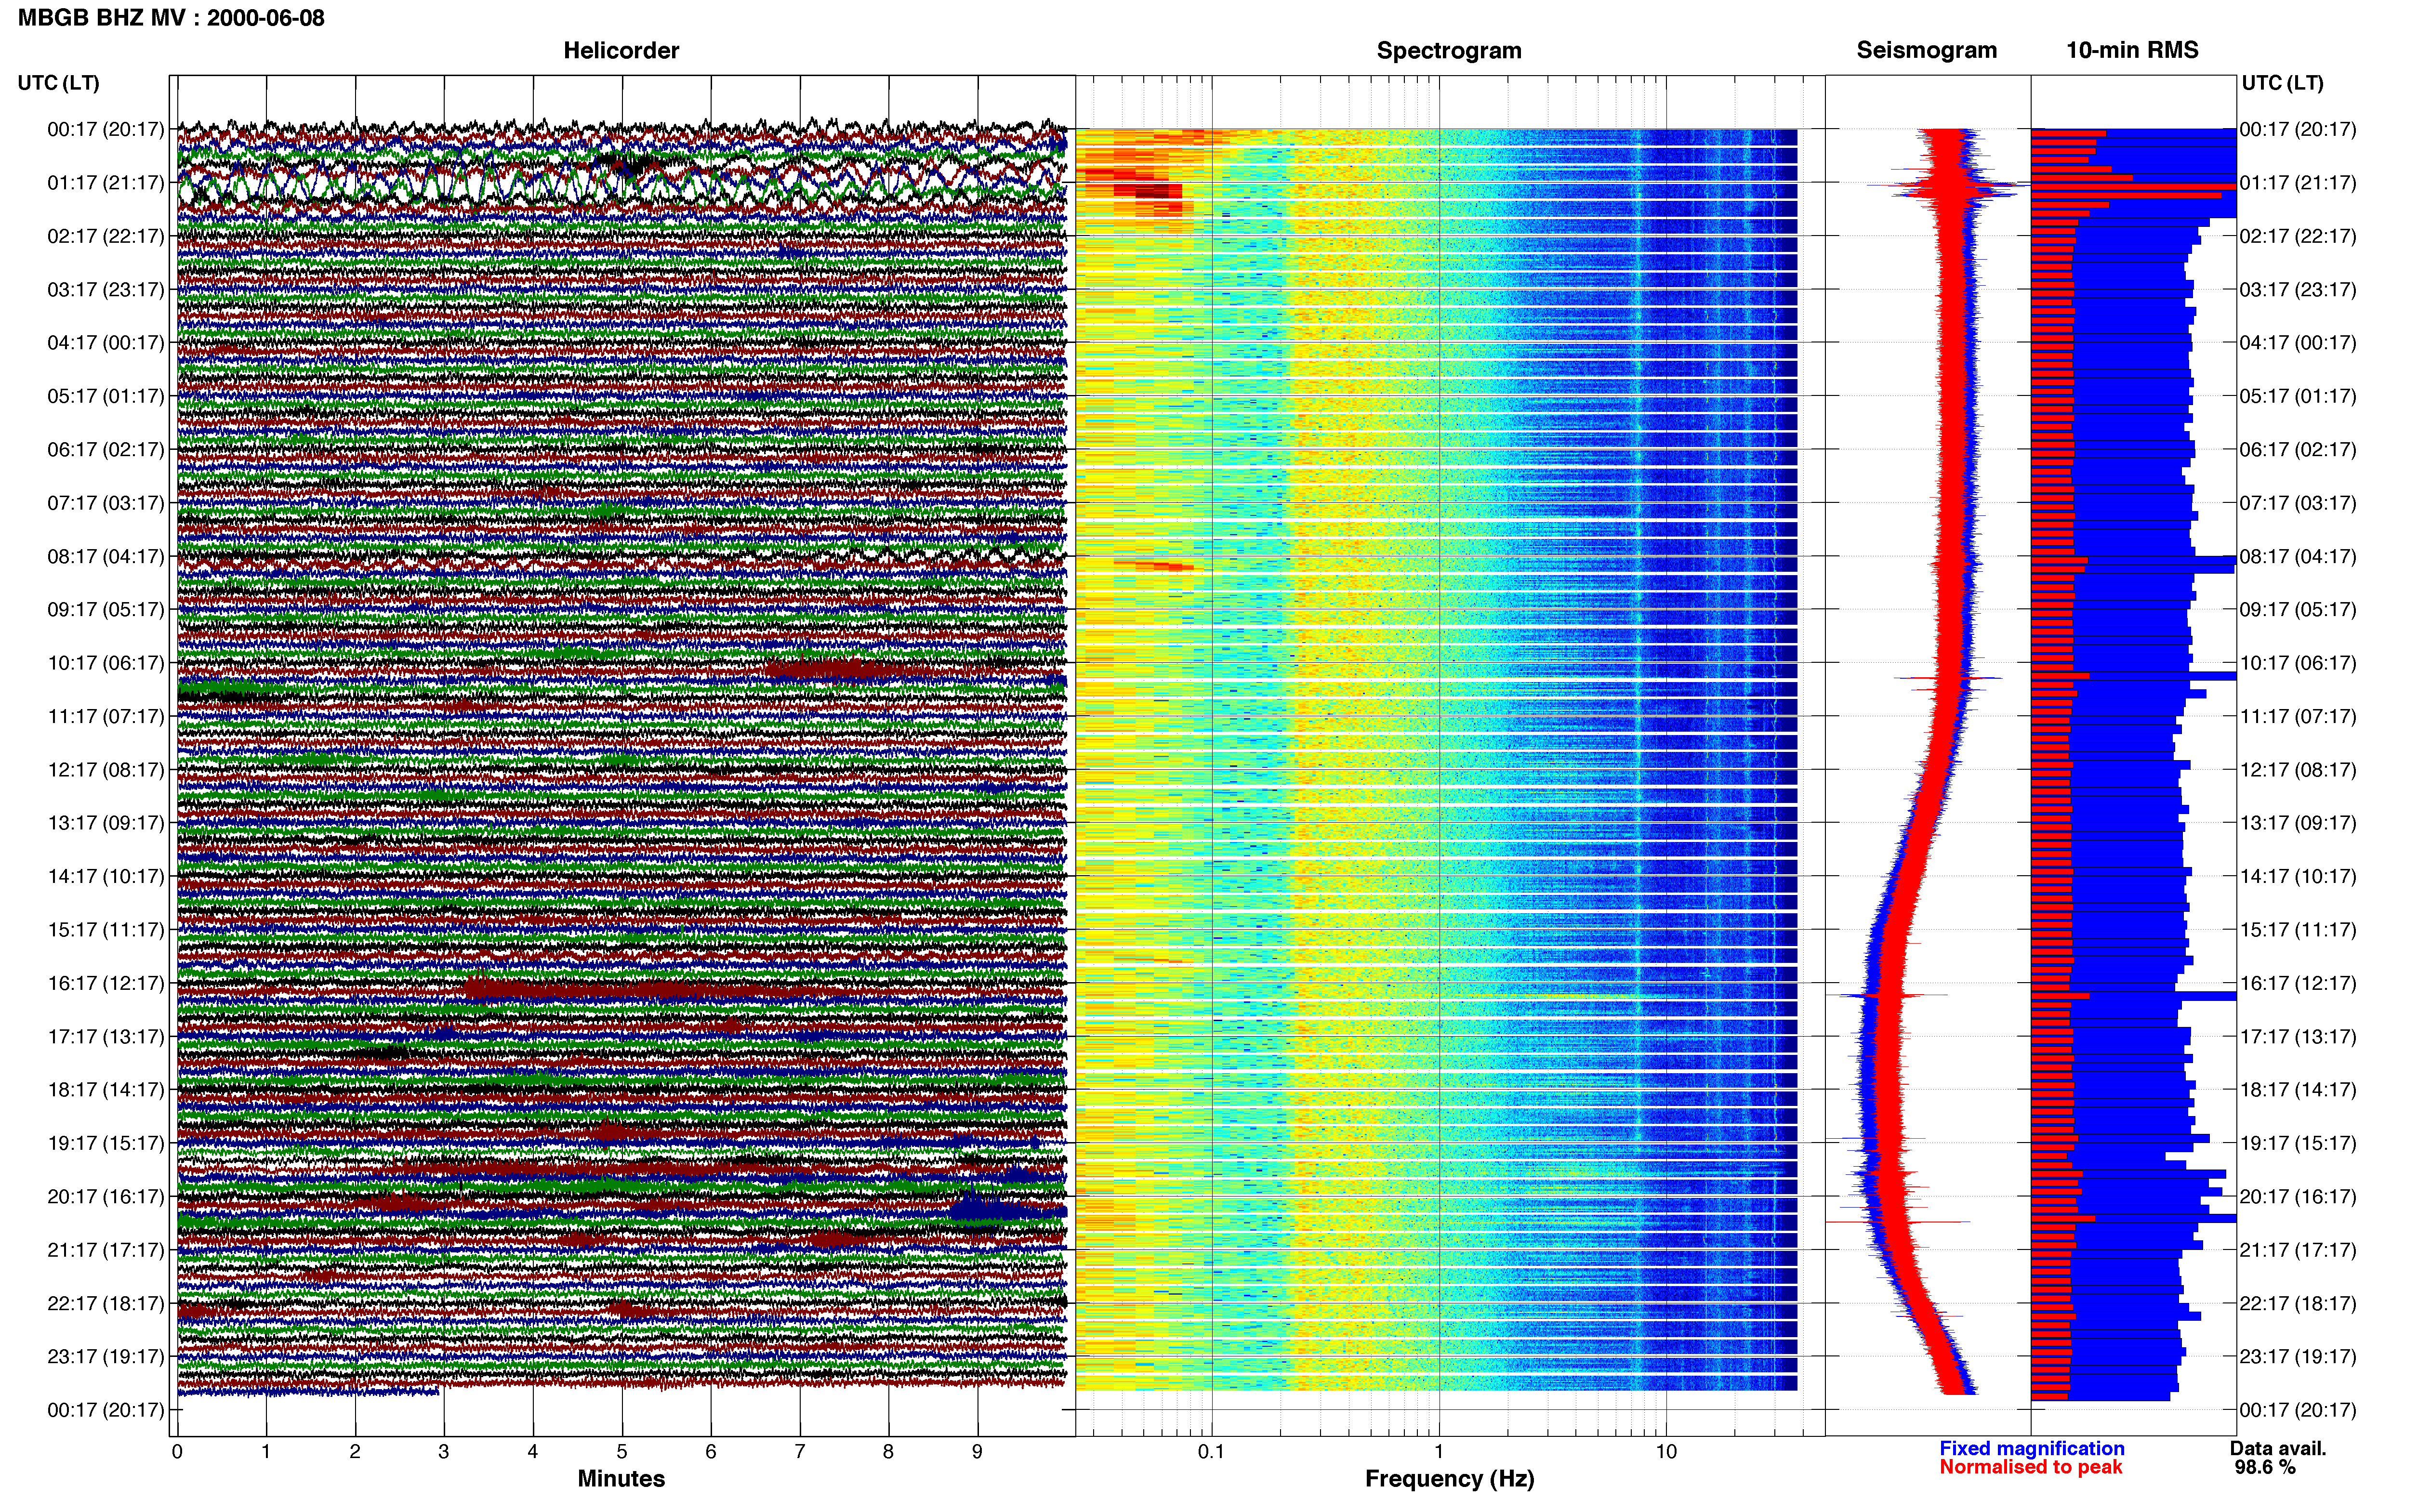Click the 1 tick on the Minutes axis
The image size is (2418, 1512).
(x=266, y=1451)
